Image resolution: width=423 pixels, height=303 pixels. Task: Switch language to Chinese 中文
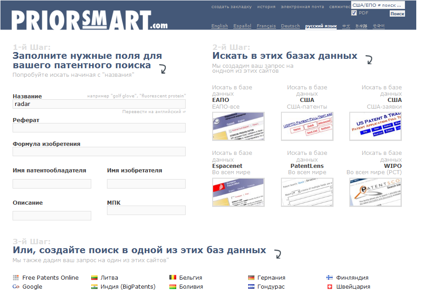346,26
